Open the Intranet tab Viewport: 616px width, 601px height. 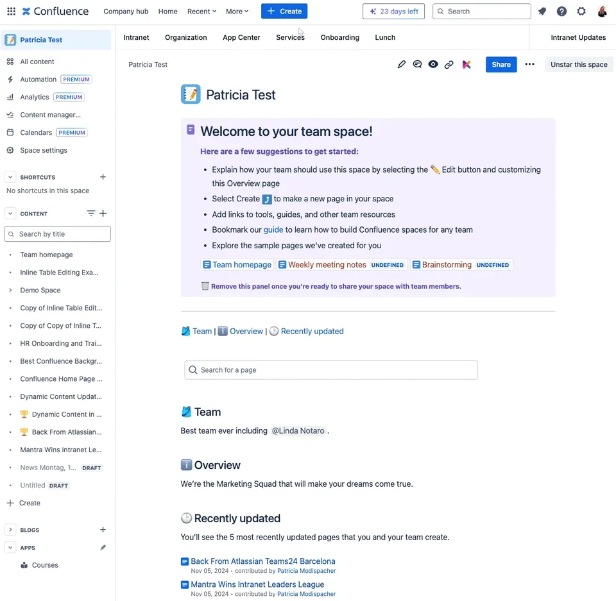click(136, 37)
